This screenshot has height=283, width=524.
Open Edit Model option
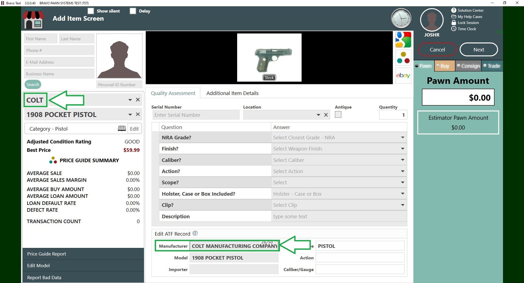[83, 266]
